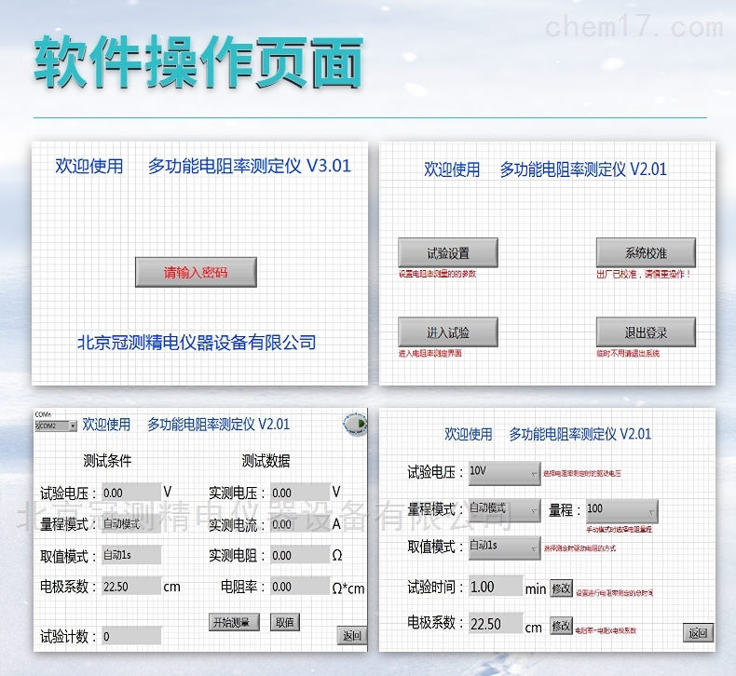Image resolution: width=736 pixels, height=676 pixels.
Task: Click 修改 next to 试验时间
Action: click(x=561, y=588)
